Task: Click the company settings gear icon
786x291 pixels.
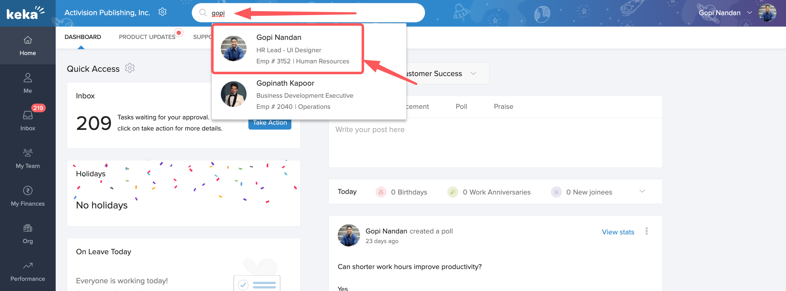Action: coord(162,12)
